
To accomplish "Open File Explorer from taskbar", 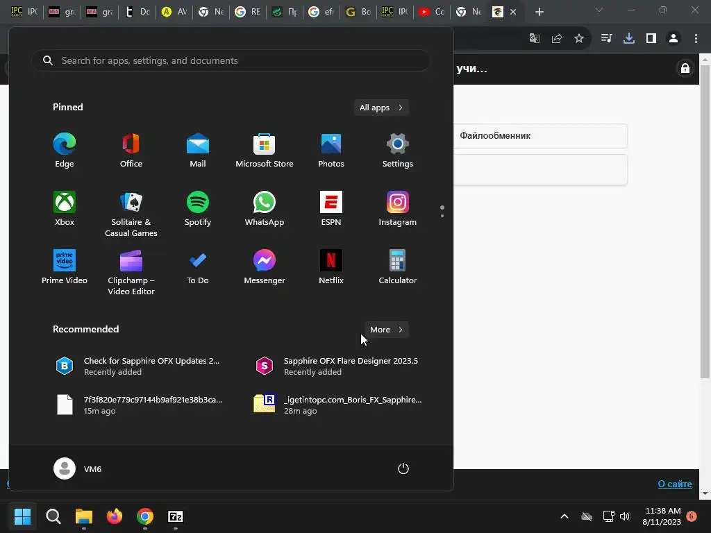I will (x=84, y=516).
